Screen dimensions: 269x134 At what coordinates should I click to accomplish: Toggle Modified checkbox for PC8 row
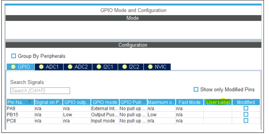[x=246, y=121]
